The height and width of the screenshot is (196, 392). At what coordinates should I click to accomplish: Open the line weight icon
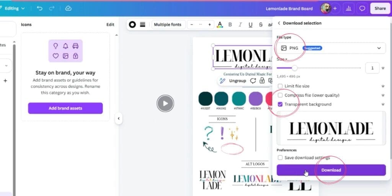[142, 24]
